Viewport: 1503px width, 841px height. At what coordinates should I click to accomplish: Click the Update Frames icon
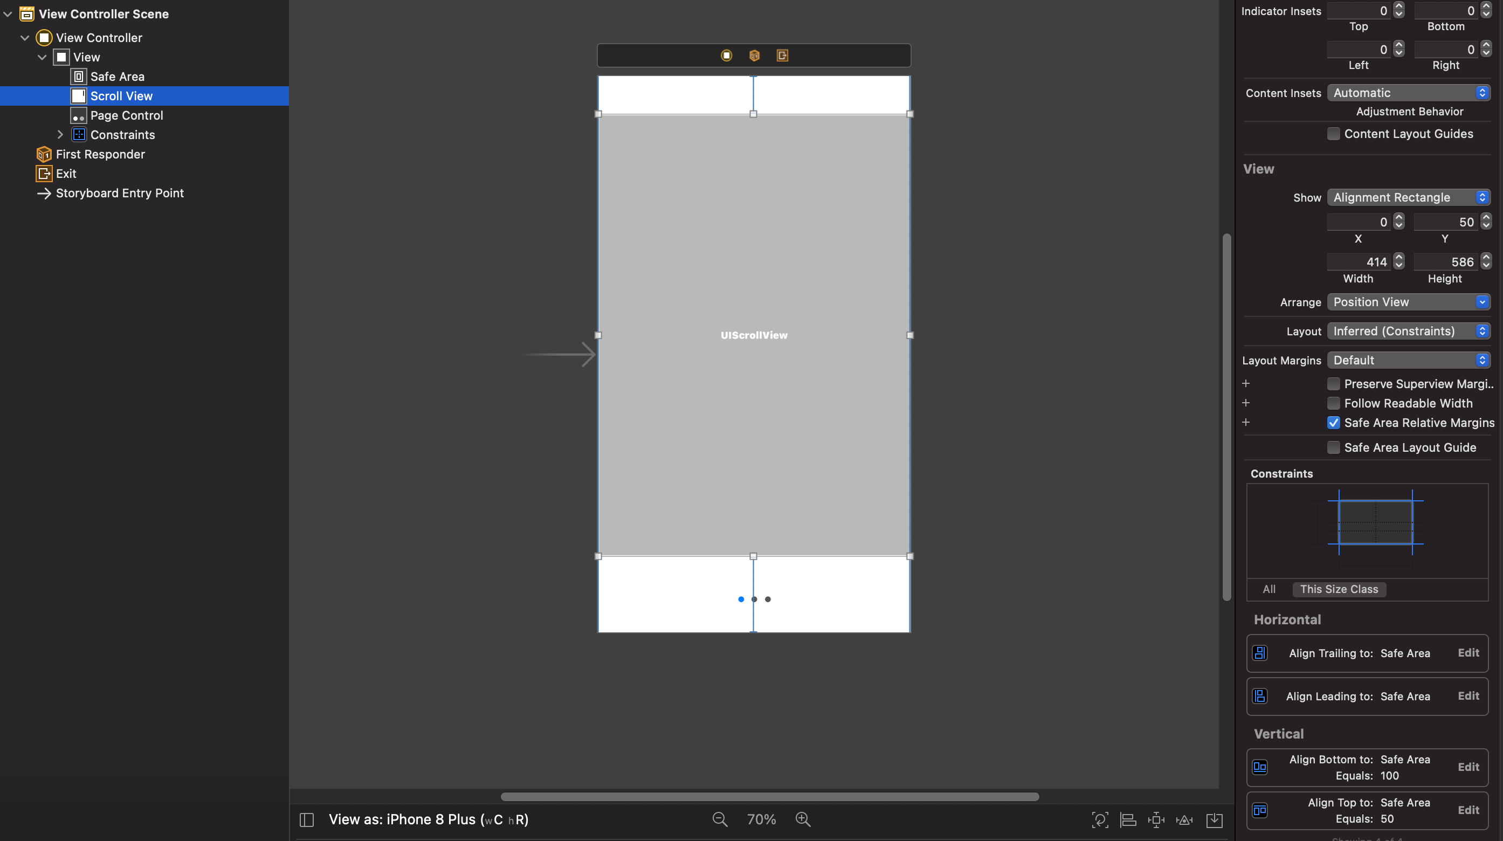tap(1100, 820)
